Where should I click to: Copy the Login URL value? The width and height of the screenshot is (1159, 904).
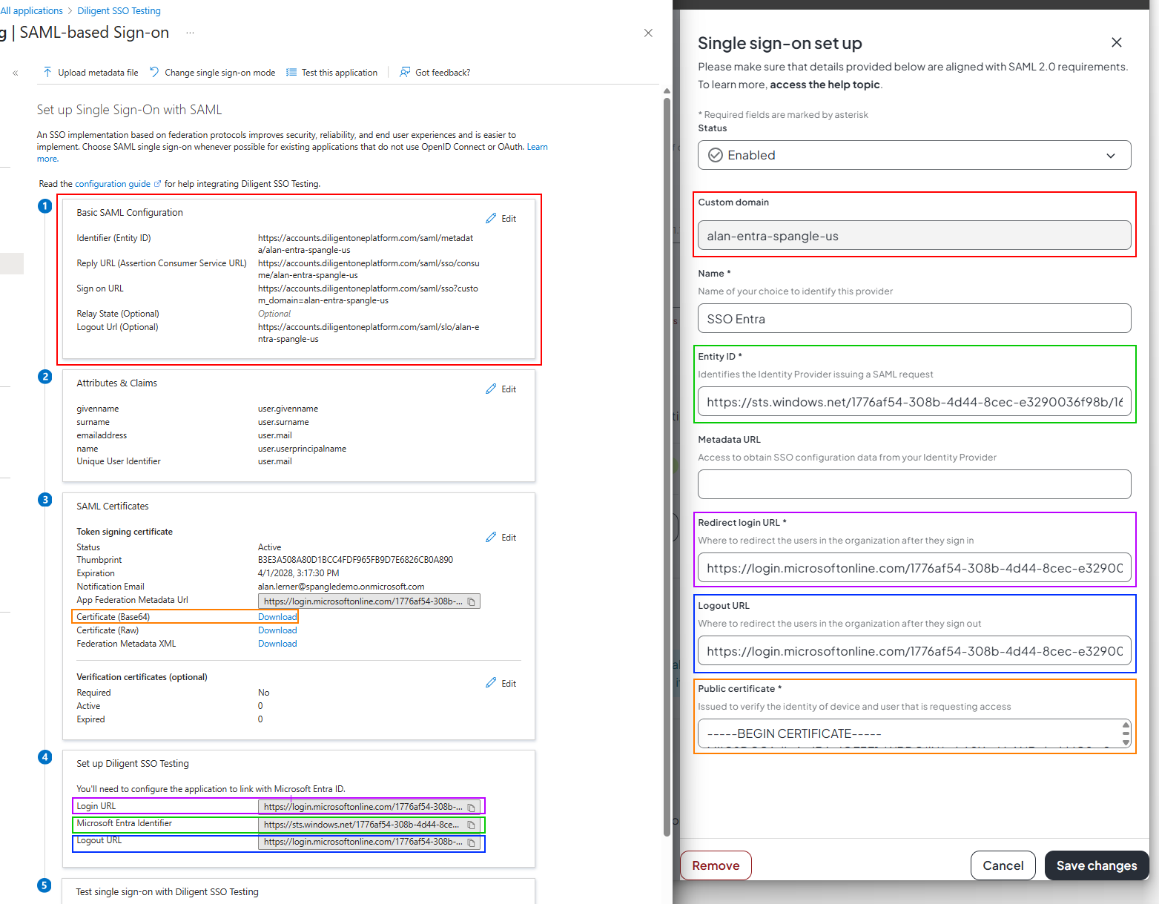(471, 807)
